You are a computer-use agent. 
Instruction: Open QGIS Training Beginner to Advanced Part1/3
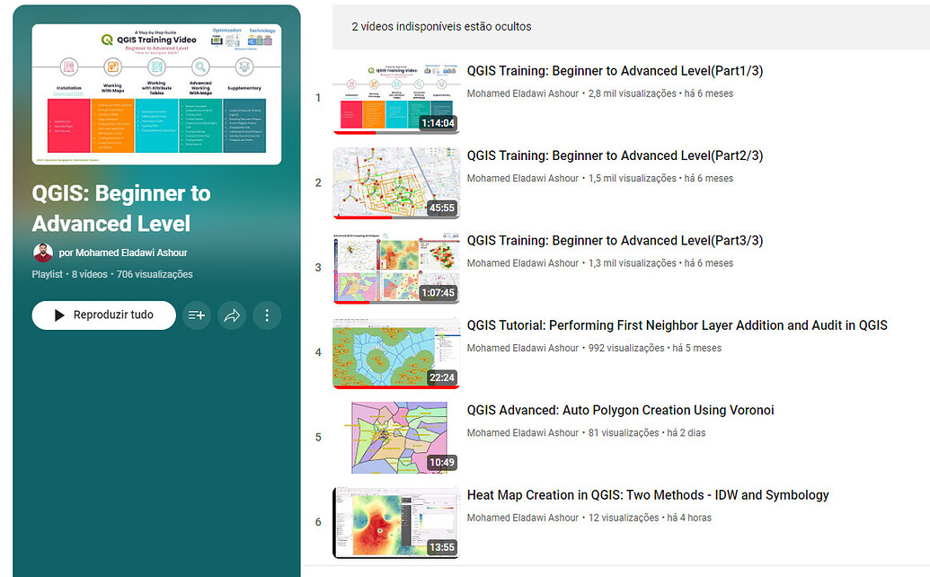pos(614,71)
